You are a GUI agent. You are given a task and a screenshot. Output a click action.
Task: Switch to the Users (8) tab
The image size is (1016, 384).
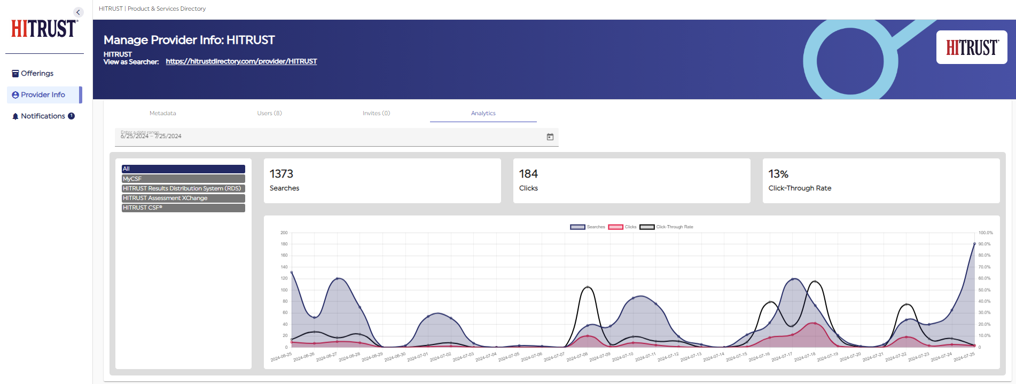pos(270,113)
